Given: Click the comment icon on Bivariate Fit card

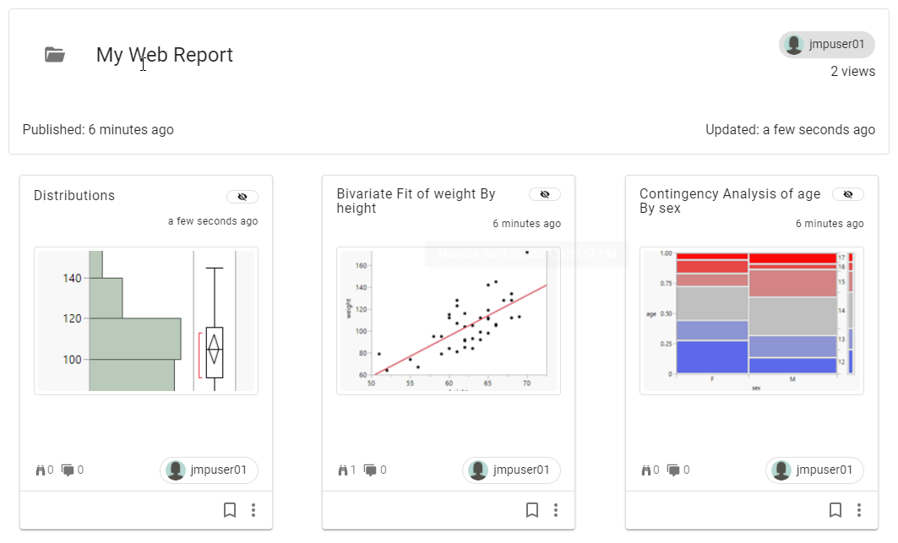Looking at the screenshot, I should tap(368, 470).
